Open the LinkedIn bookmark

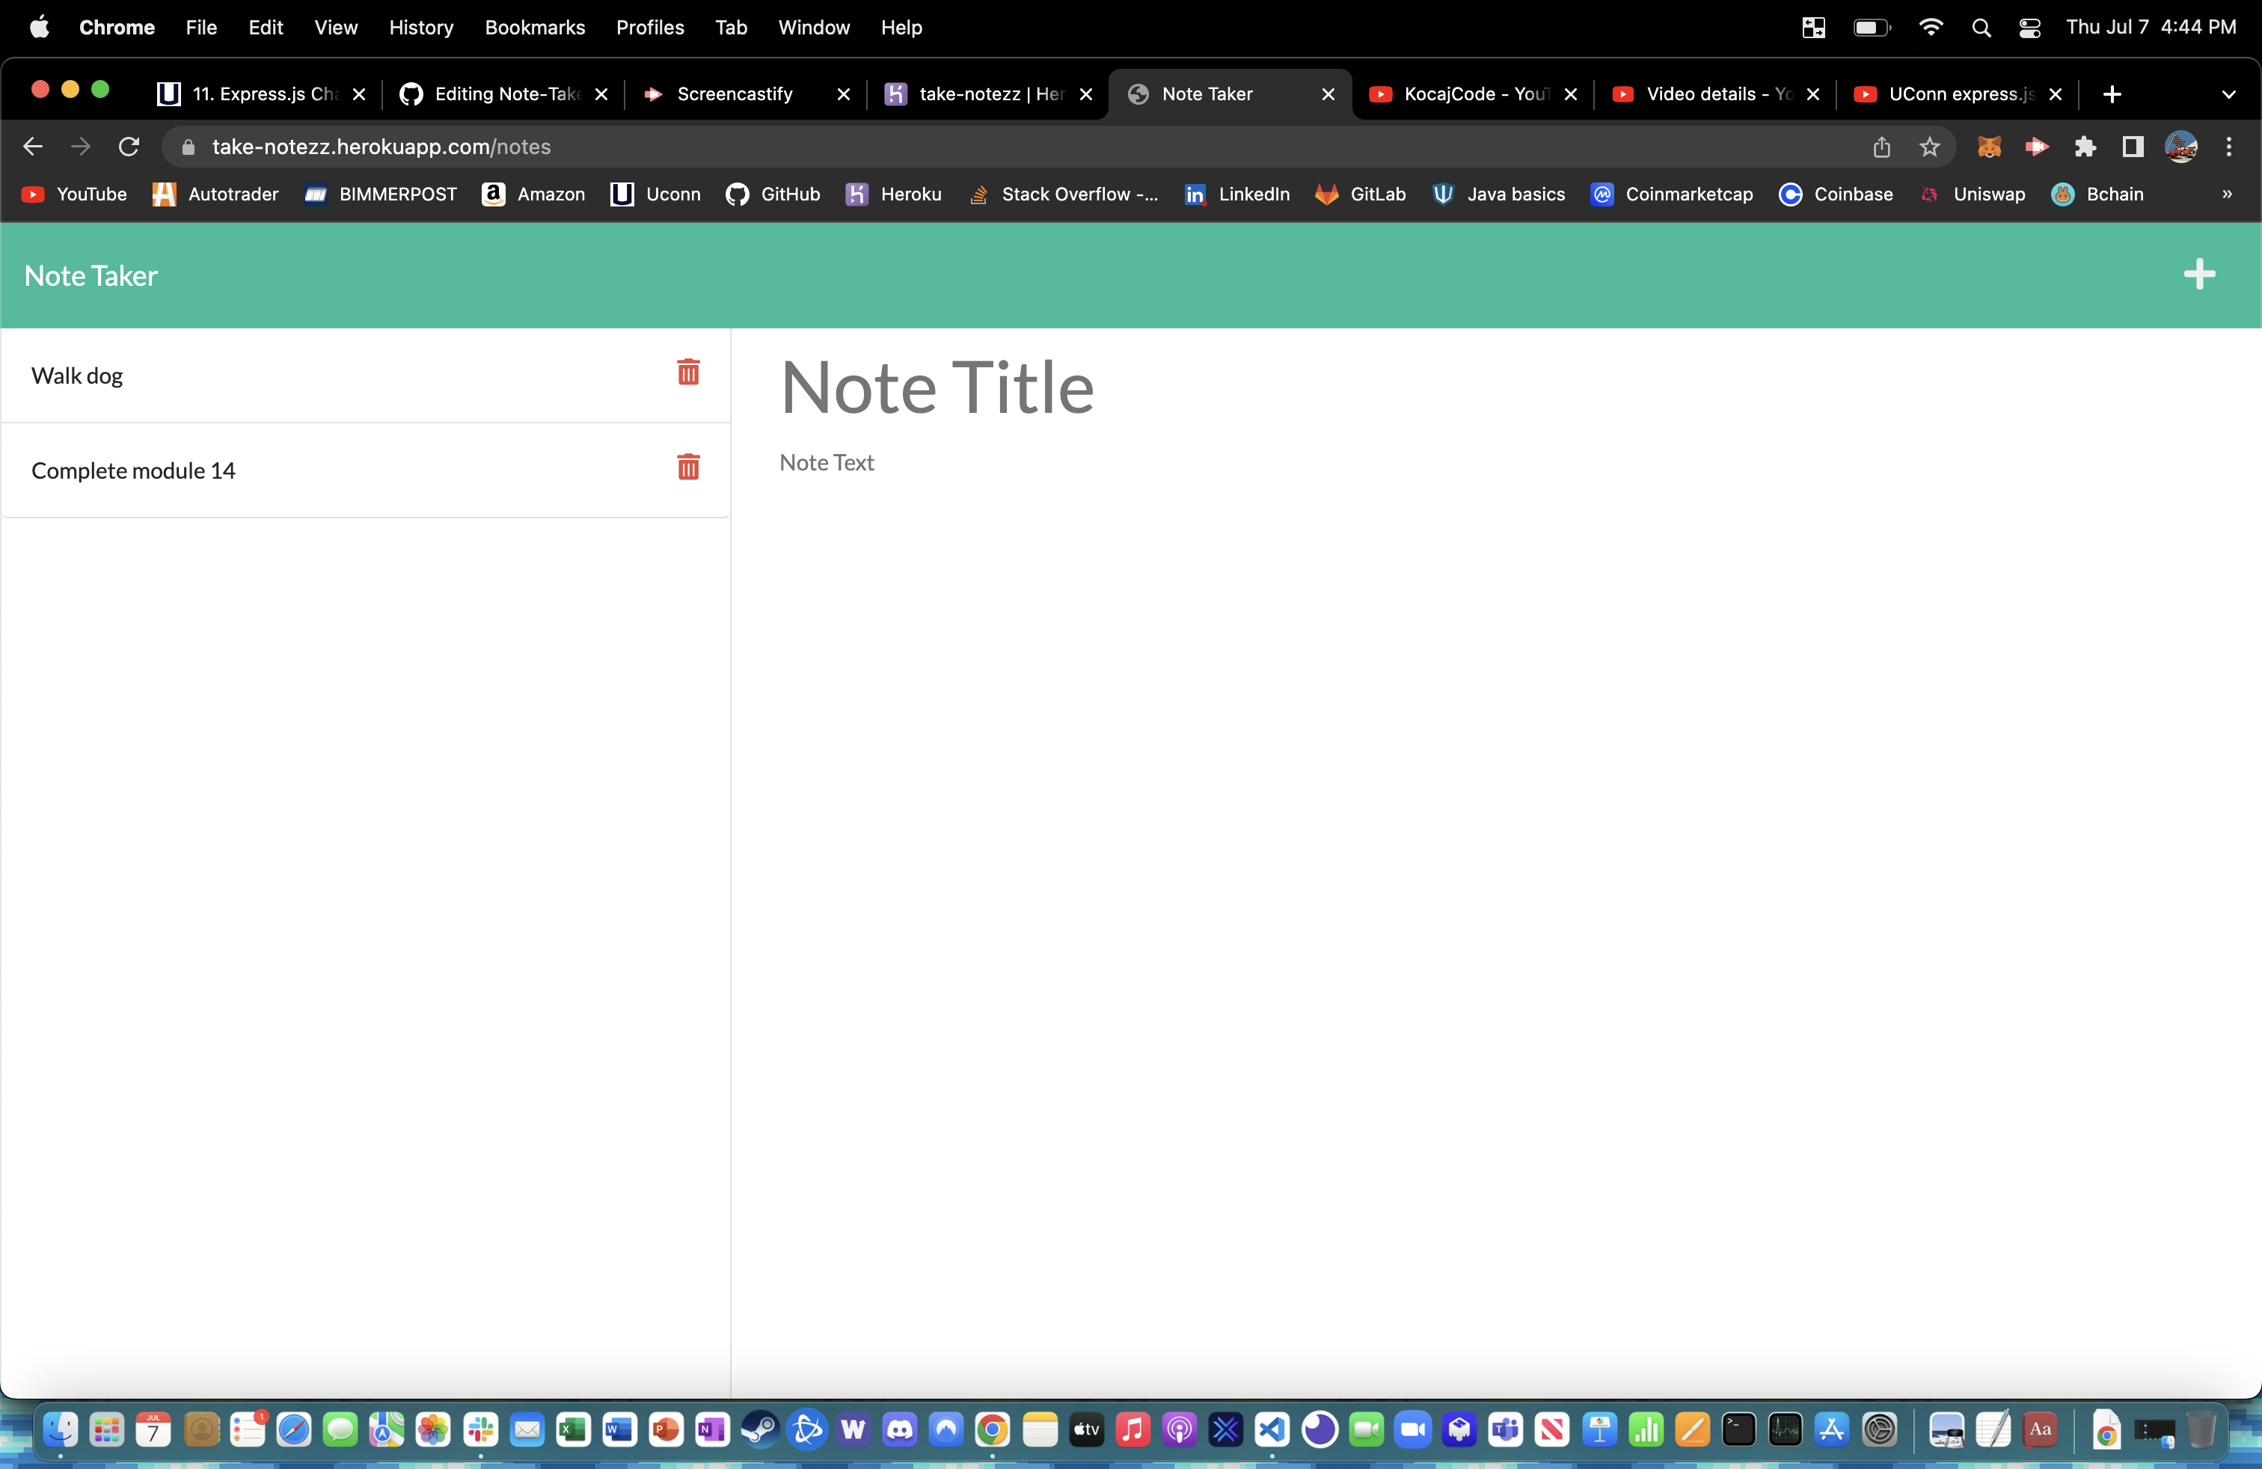(1236, 194)
